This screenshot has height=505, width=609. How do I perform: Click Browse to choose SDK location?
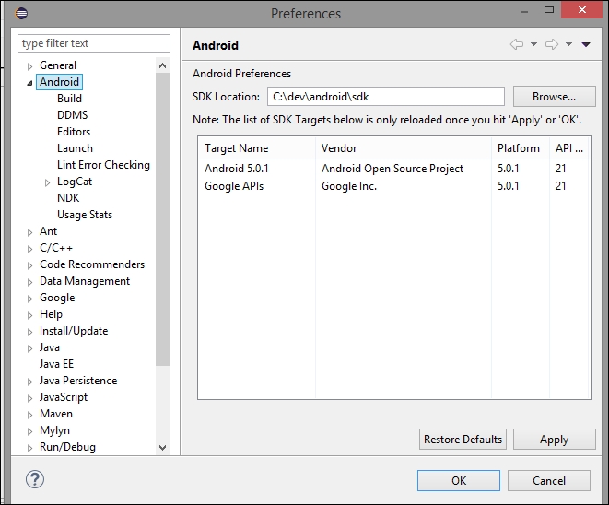coord(555,97)
